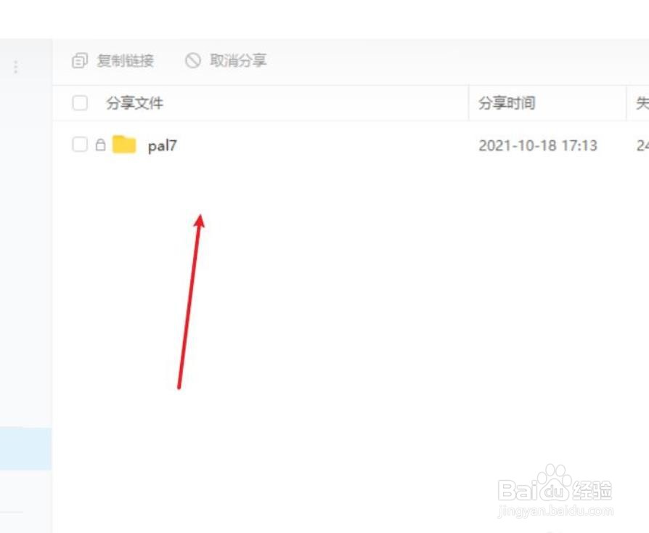Click the jingyan.baidu.com watermark link

coord(555,511)
